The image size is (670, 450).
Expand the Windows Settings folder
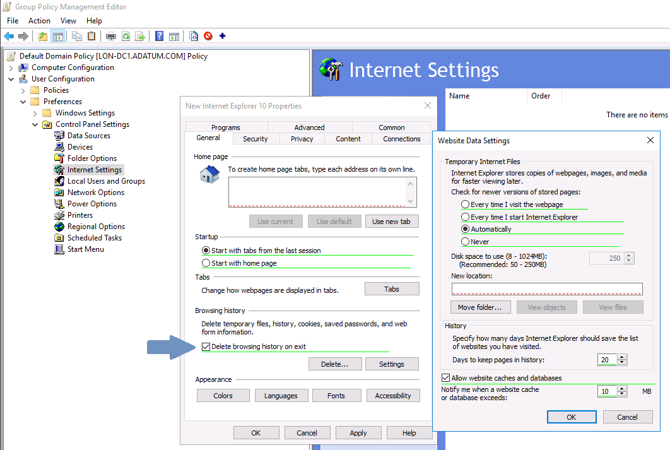(35, 112)
